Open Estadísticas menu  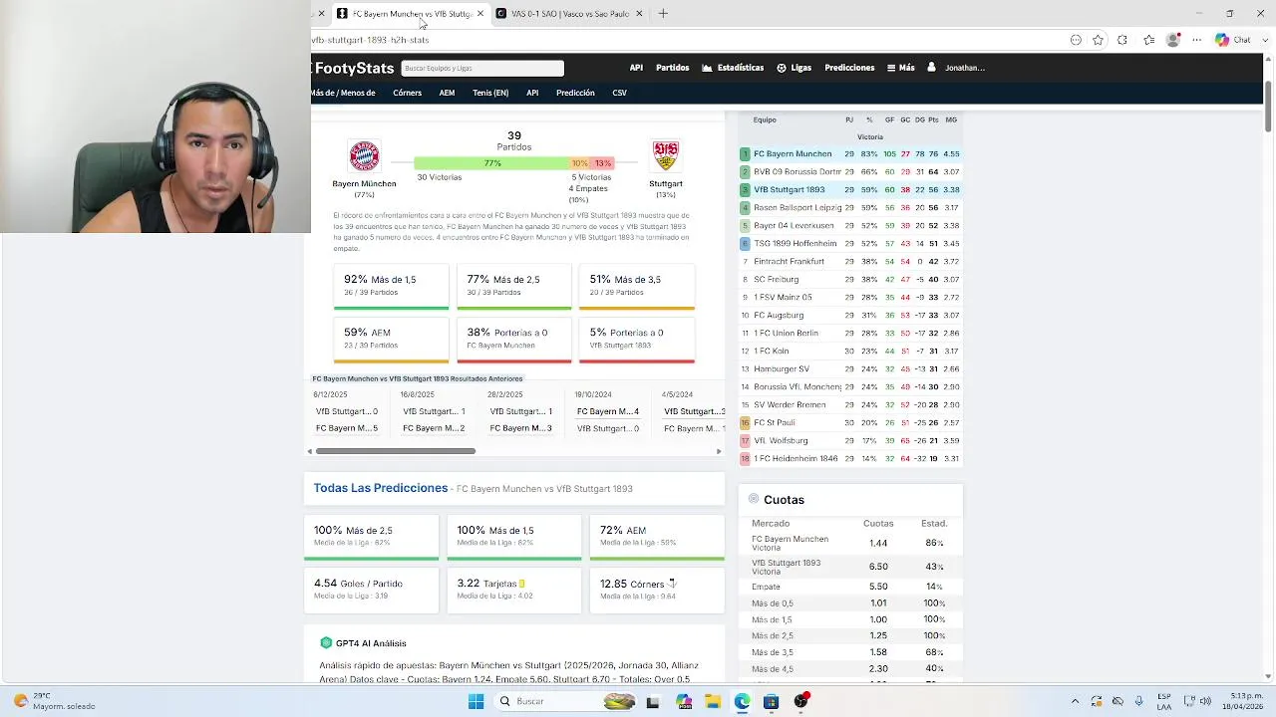[x=733, y=68]
